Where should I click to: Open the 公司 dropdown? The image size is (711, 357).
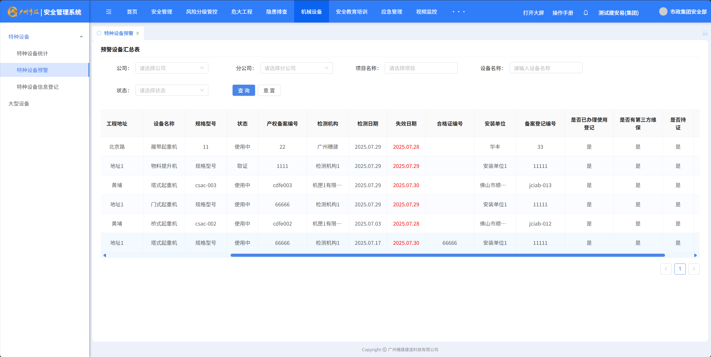tap(172, 68)
